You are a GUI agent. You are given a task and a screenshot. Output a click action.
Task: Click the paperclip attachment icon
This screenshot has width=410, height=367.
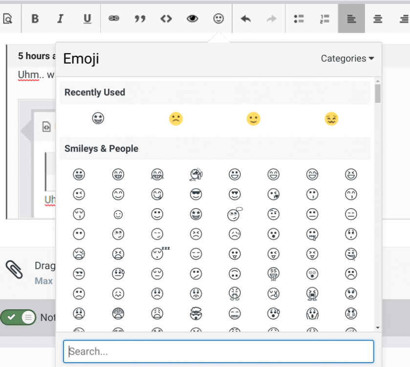coord(15,270)
